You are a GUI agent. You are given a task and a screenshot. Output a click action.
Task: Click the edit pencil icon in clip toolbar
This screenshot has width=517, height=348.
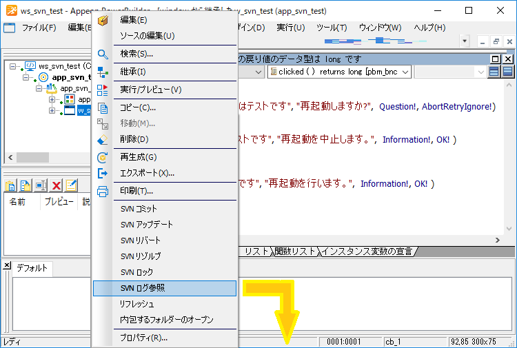pyautogui.click(x=71, y=186)
